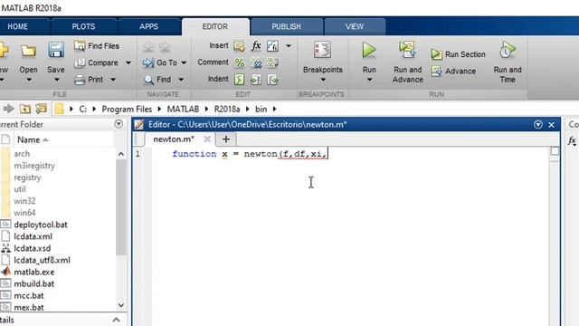
Task: Click the fx insert function icon
Action: (x=256, y=46)
